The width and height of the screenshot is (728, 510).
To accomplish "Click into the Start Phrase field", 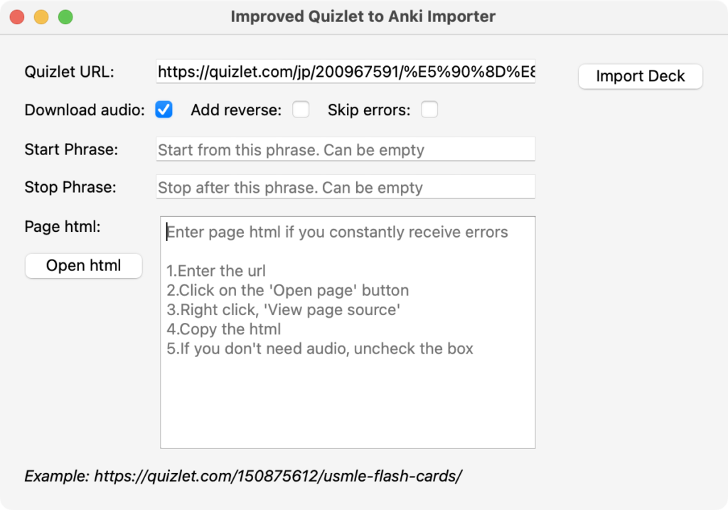I will coord(346,150).
